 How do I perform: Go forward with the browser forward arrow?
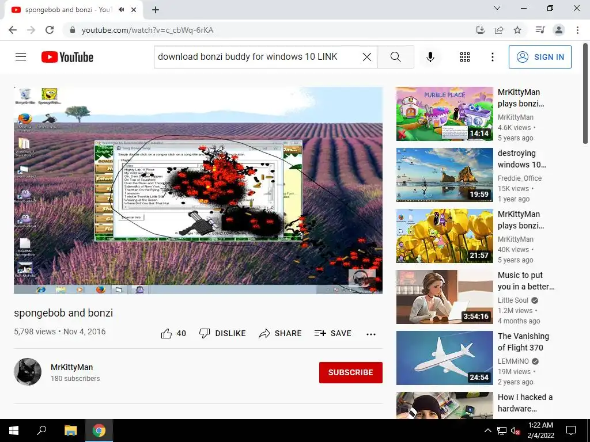point(31,30)
